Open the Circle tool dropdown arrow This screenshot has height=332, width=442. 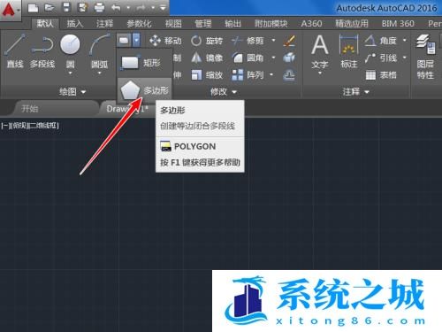[70, 73]
